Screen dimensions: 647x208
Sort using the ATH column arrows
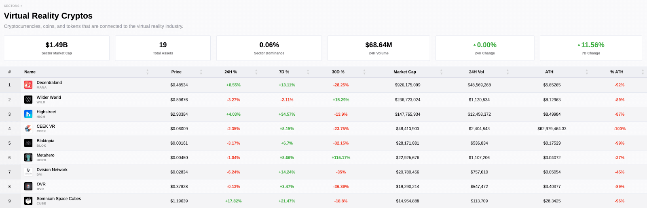pyautogui.click(x=587, y=72)
